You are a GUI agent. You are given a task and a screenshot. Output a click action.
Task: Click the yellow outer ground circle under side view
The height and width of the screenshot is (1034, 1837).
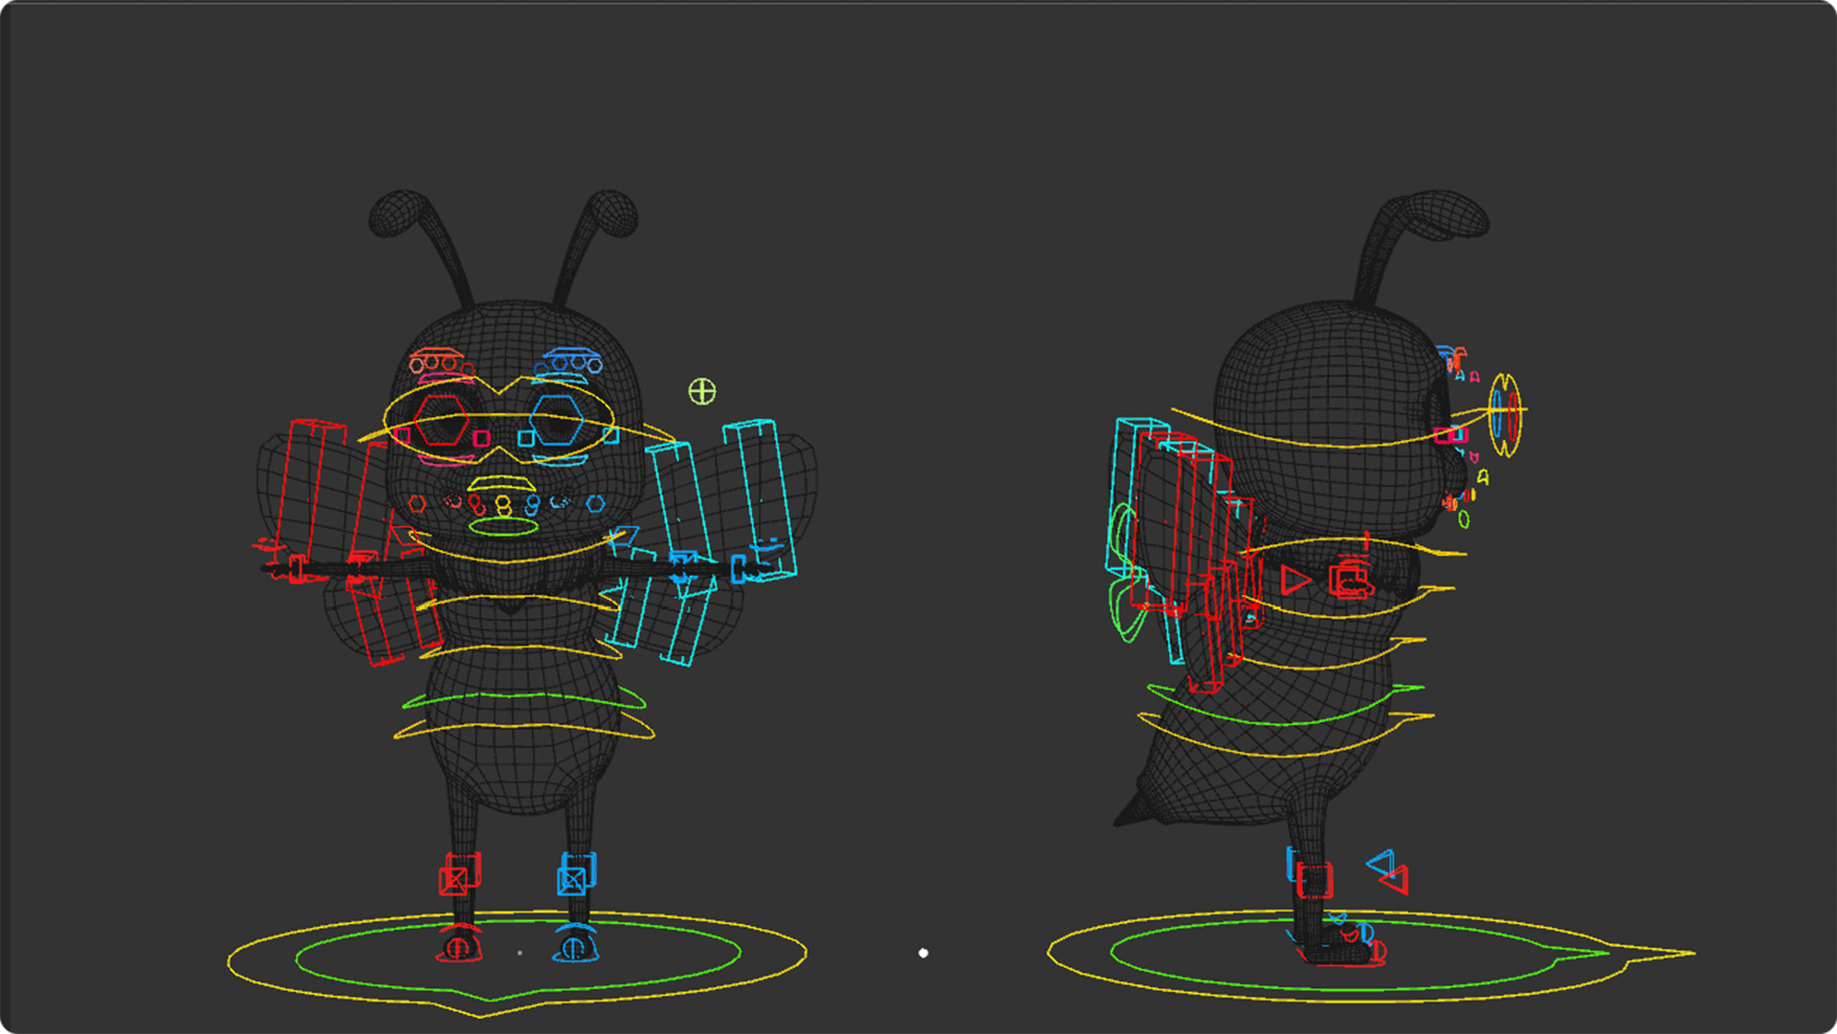point(1370,956)
